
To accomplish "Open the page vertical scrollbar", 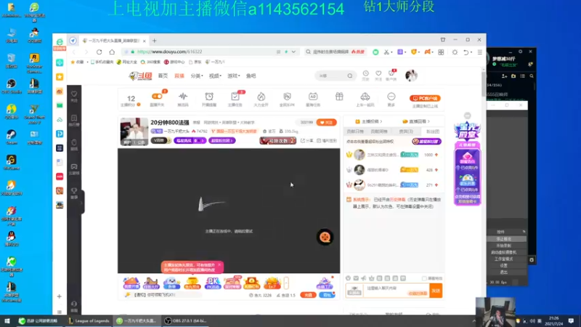I will tap(484, 84).
